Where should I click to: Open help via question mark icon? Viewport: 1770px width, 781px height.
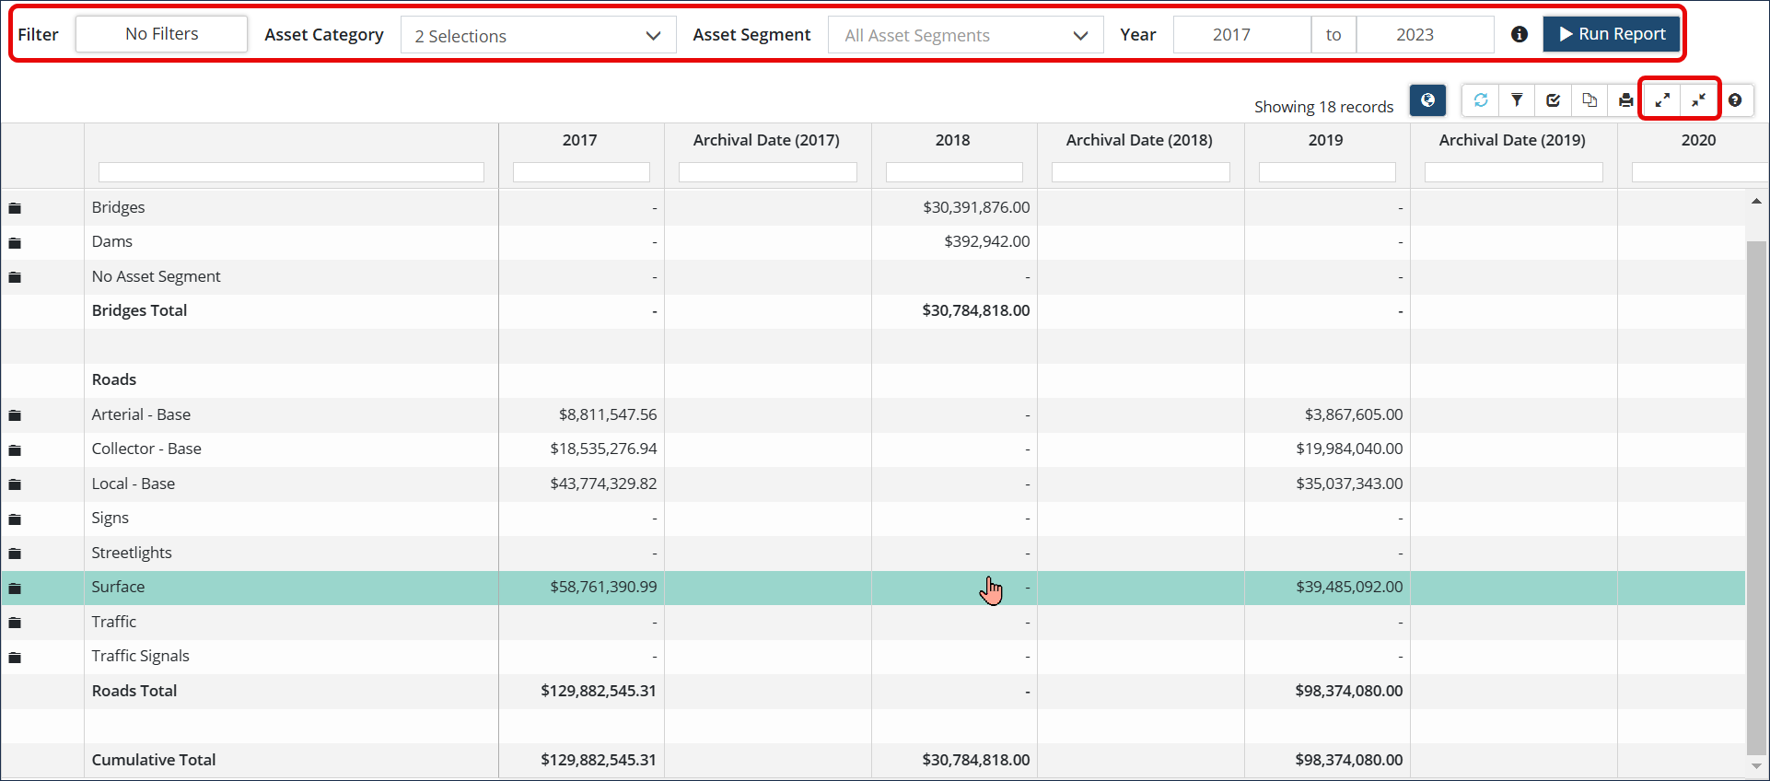point(1735,100)
